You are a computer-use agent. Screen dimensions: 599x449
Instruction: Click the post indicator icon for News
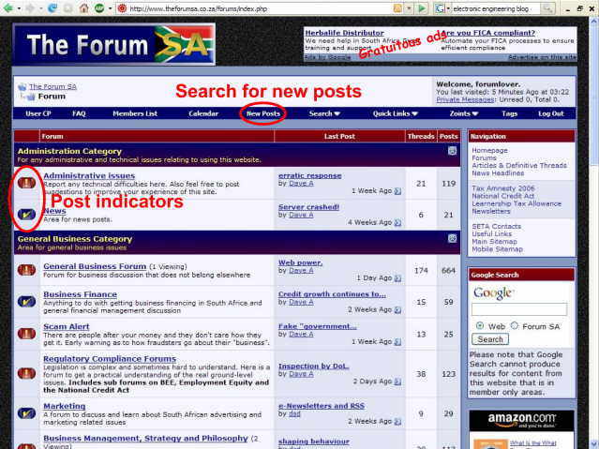click(x=26, y=215)
